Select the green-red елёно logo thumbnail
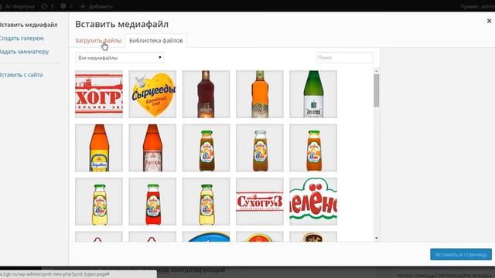 (313, 202)
